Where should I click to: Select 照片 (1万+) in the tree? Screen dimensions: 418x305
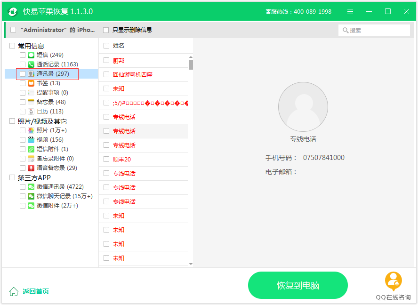click(x=52, y=130)
